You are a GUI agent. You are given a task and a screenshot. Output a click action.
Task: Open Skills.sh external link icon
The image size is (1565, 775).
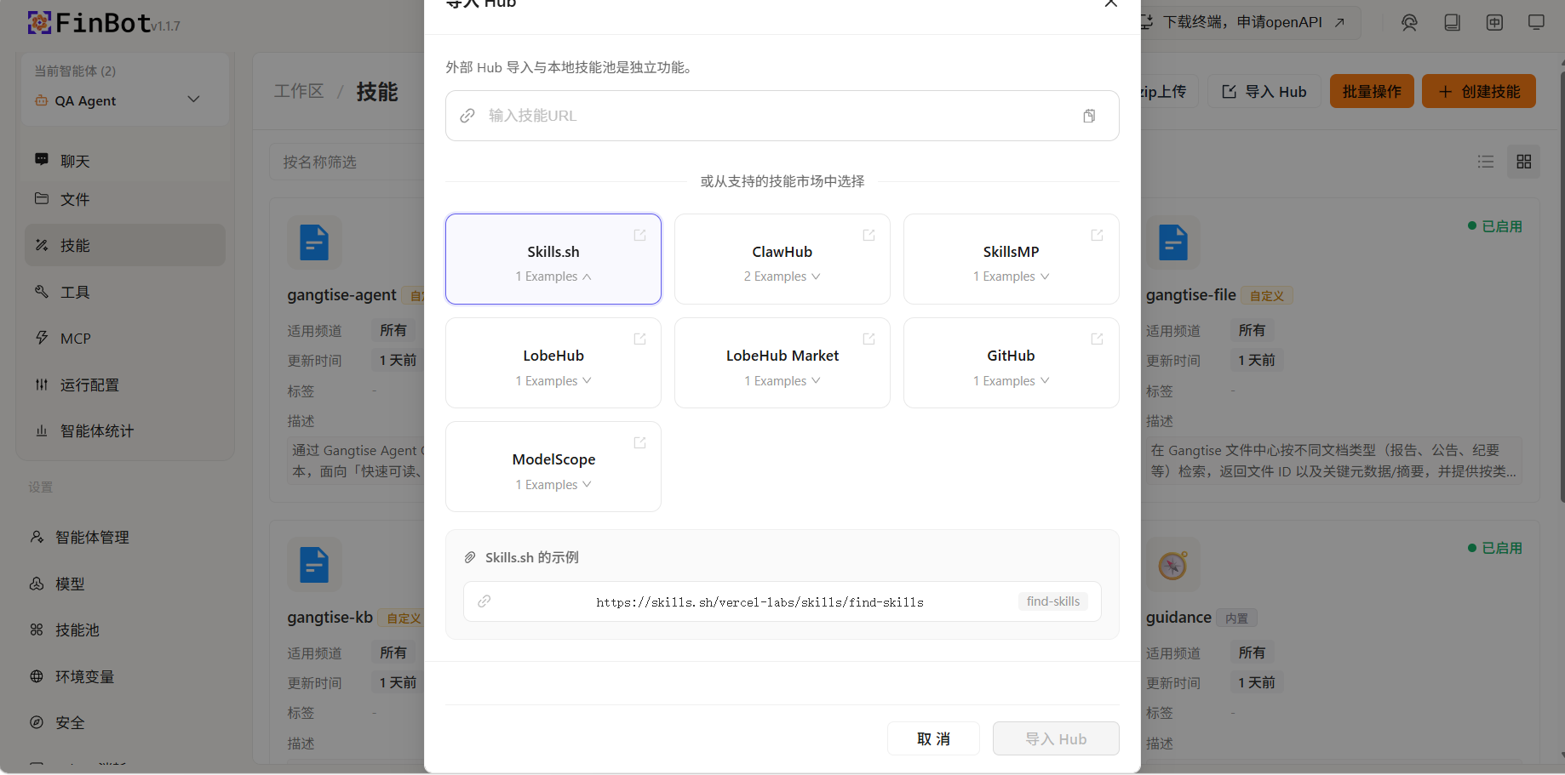[639, 235]
